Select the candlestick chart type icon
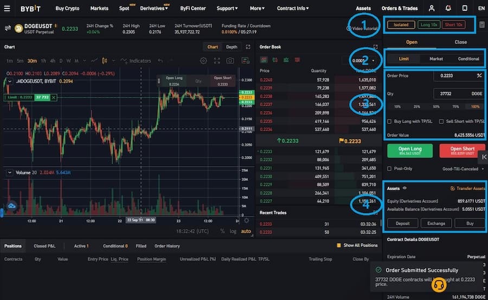The image size is (488, 300). [x=105, y=61]
